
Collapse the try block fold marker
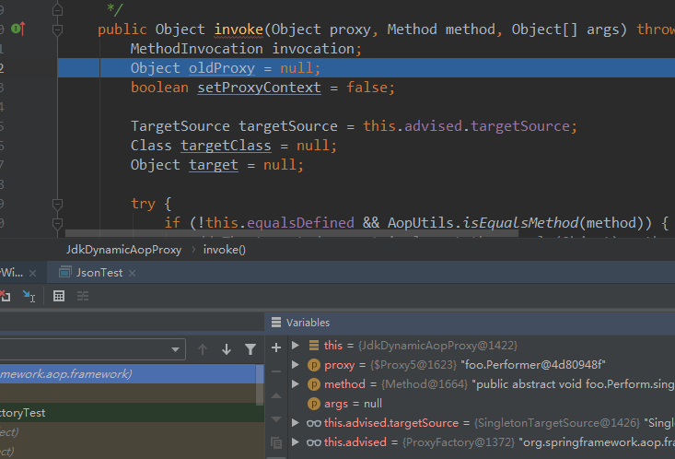click(57, 204)
